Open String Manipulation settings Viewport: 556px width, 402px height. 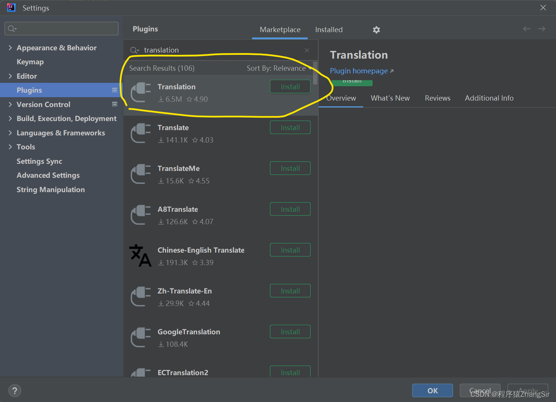coord(51,189)
